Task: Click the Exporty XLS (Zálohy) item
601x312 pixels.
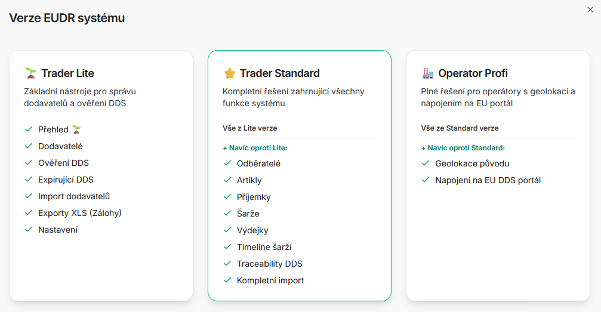Action: (x=80, y=213)
